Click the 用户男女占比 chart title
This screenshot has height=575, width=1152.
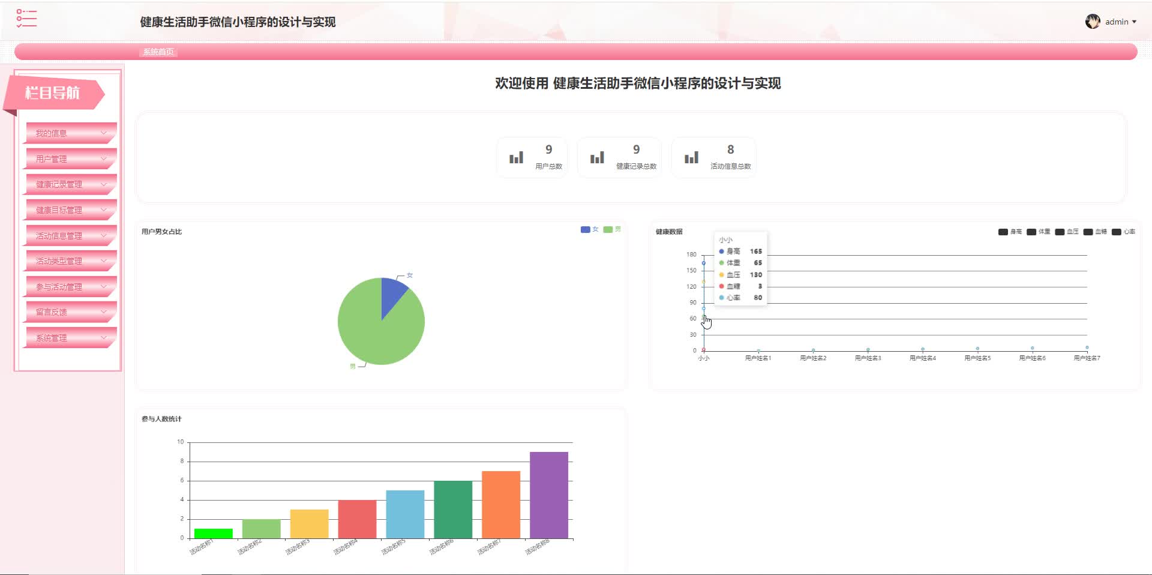(161, 232)
